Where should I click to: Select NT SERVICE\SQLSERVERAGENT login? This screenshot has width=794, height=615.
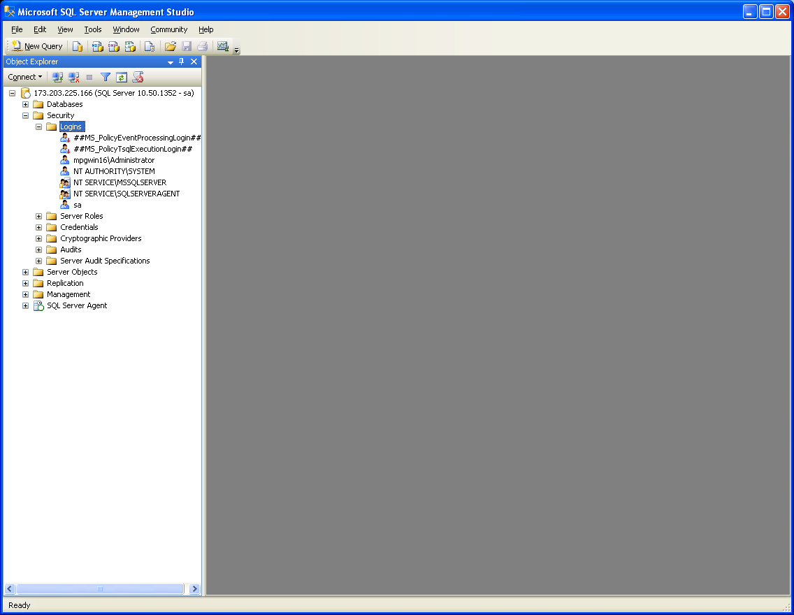tap(127, 194)
